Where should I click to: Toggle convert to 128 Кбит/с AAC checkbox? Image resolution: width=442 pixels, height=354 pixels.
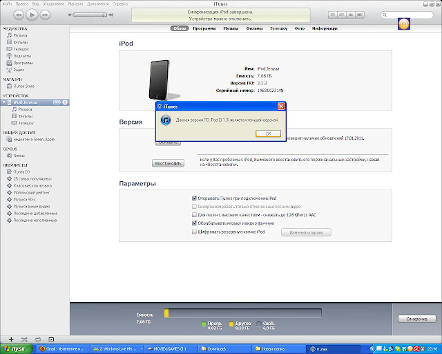194,214
